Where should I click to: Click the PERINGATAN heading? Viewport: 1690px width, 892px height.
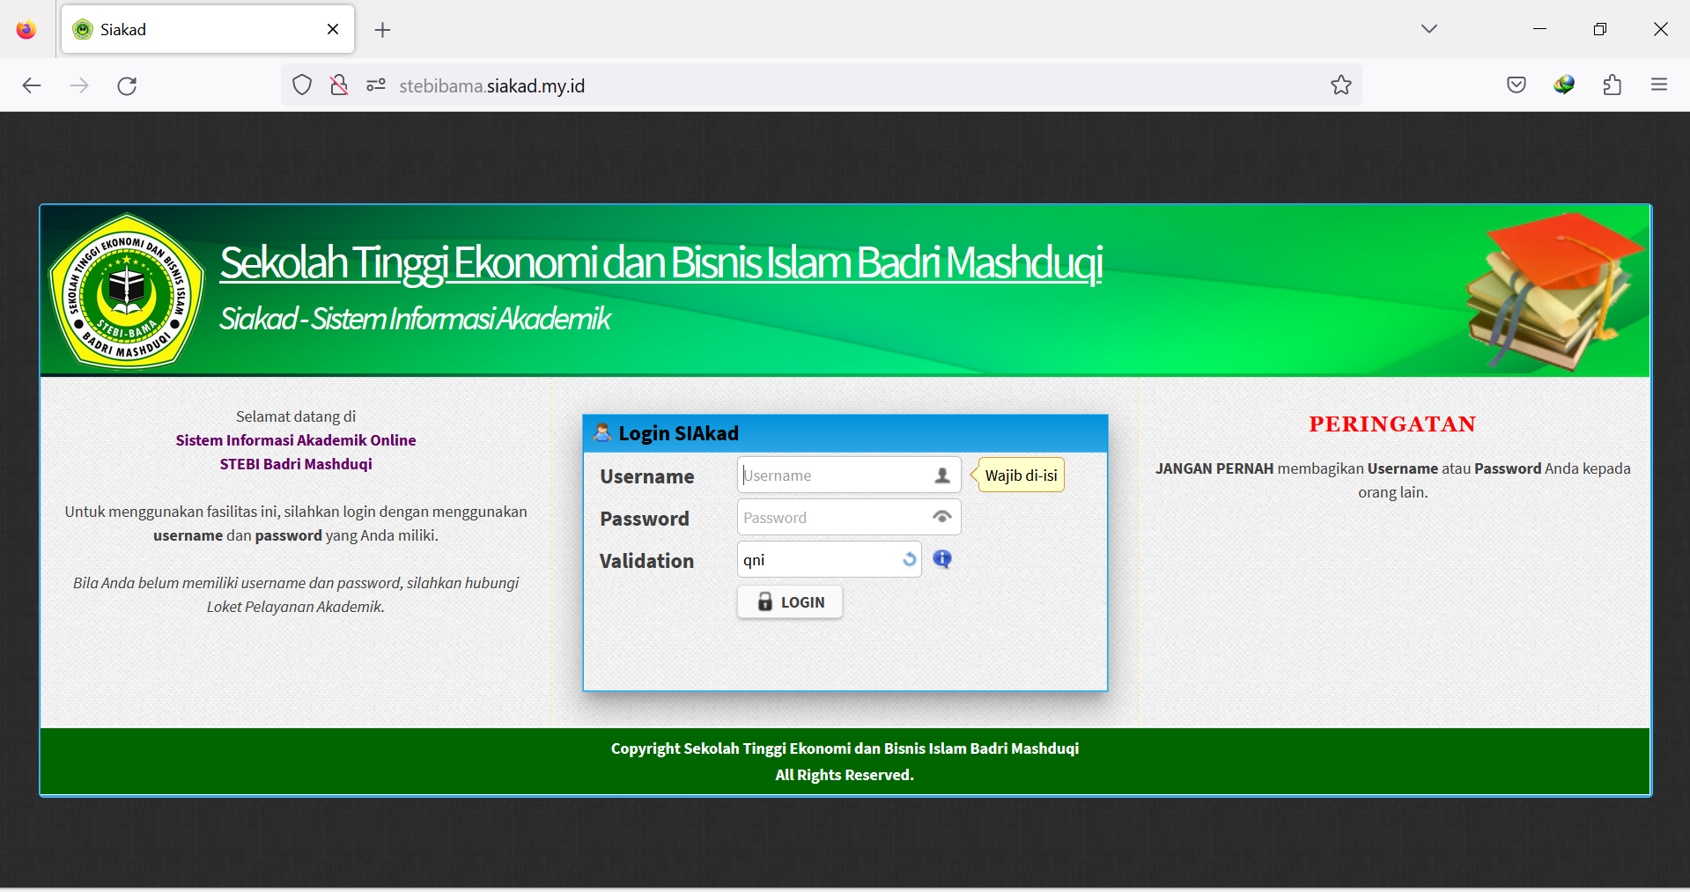point(1392,424)
